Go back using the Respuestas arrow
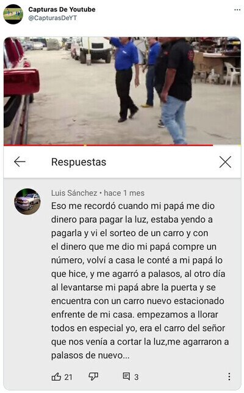 tap(20, 162)
